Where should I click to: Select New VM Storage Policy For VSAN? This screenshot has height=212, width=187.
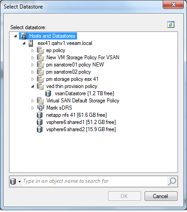click(83, 57)
